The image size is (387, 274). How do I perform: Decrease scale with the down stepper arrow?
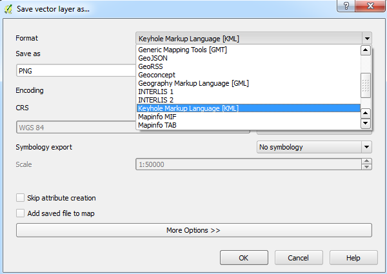(366, 167)
